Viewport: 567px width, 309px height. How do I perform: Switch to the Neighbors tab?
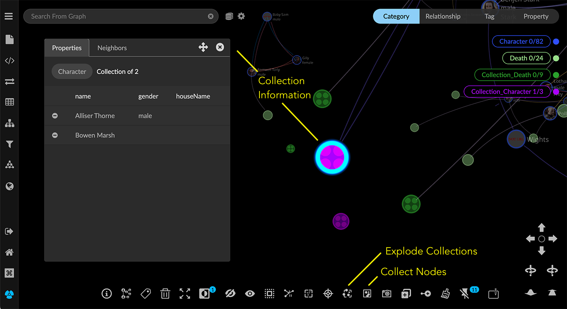[112, 48]
